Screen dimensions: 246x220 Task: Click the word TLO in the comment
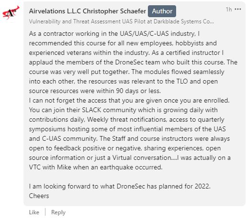point(182,81)
